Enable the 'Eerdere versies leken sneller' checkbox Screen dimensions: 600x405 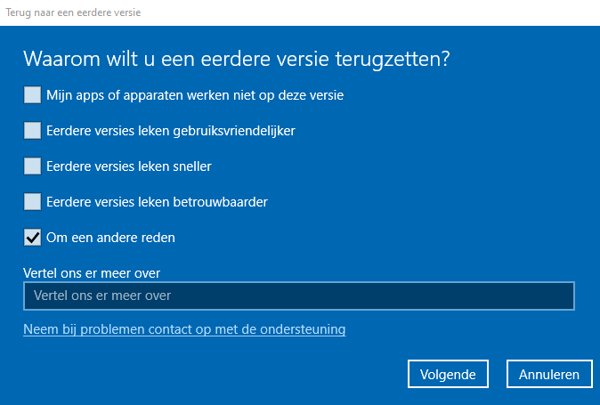[33, 166]
